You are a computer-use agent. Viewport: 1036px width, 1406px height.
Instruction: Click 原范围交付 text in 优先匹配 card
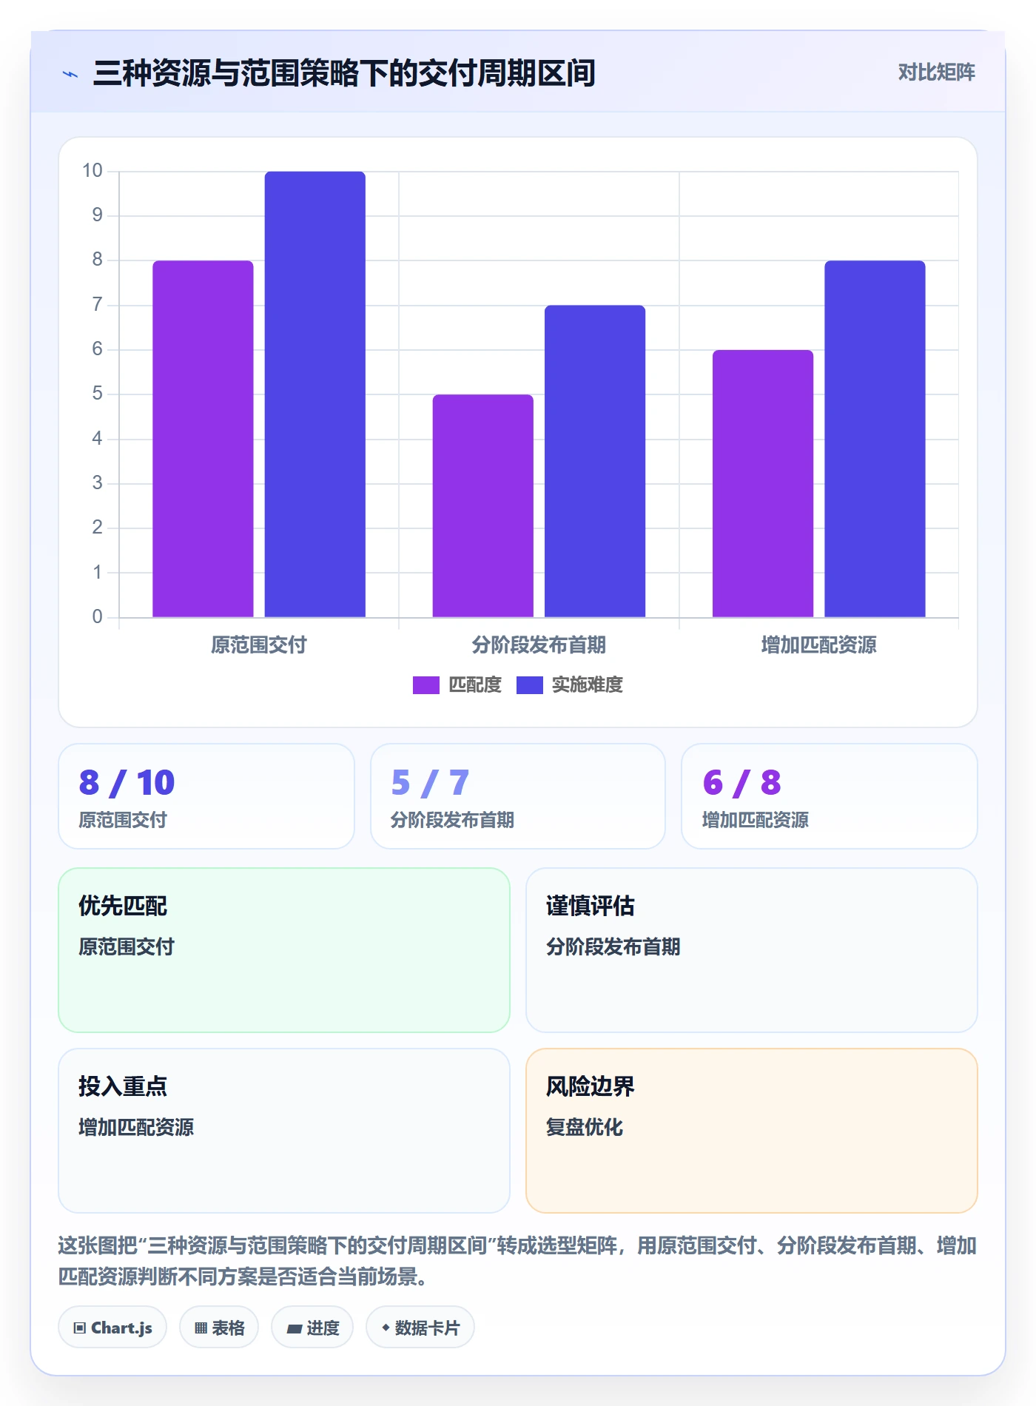(127, 947)
